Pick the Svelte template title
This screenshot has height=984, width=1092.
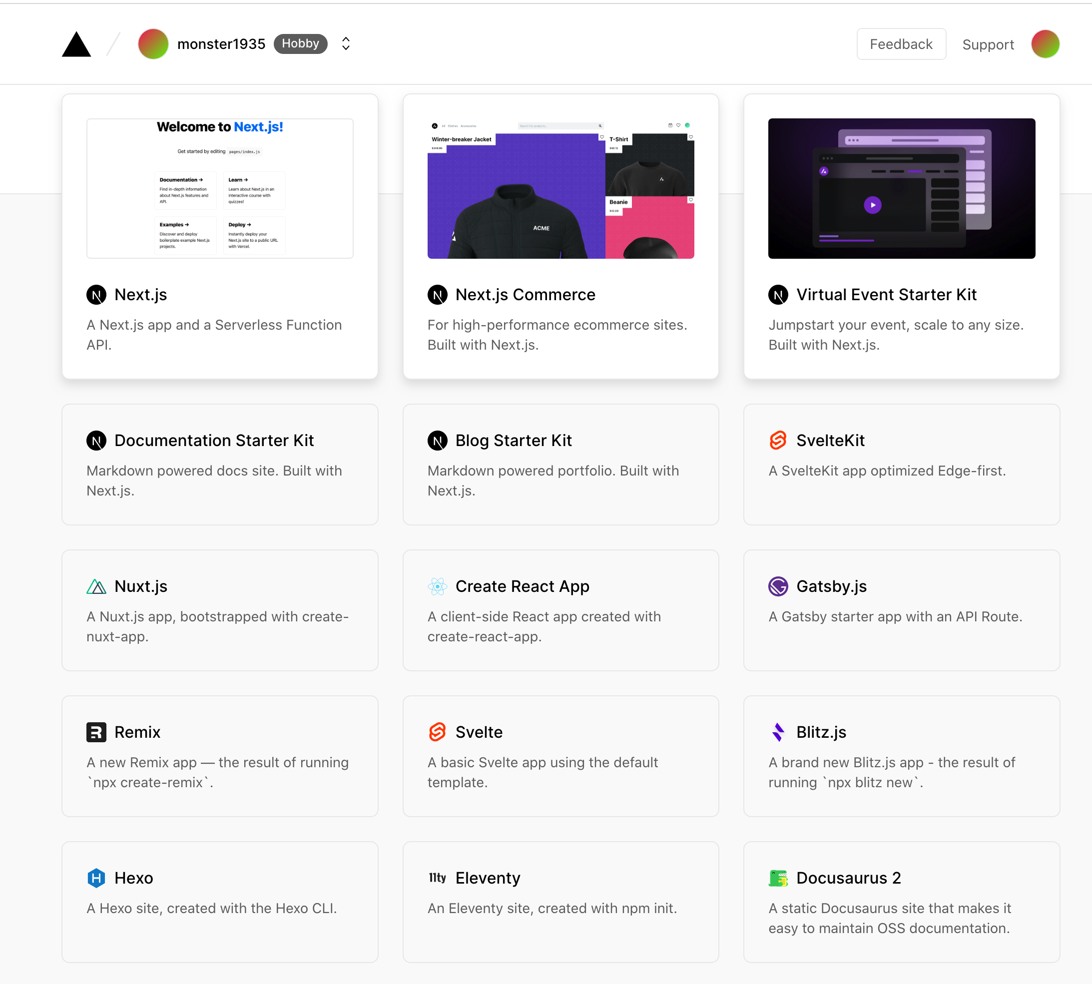coord(479,733)
